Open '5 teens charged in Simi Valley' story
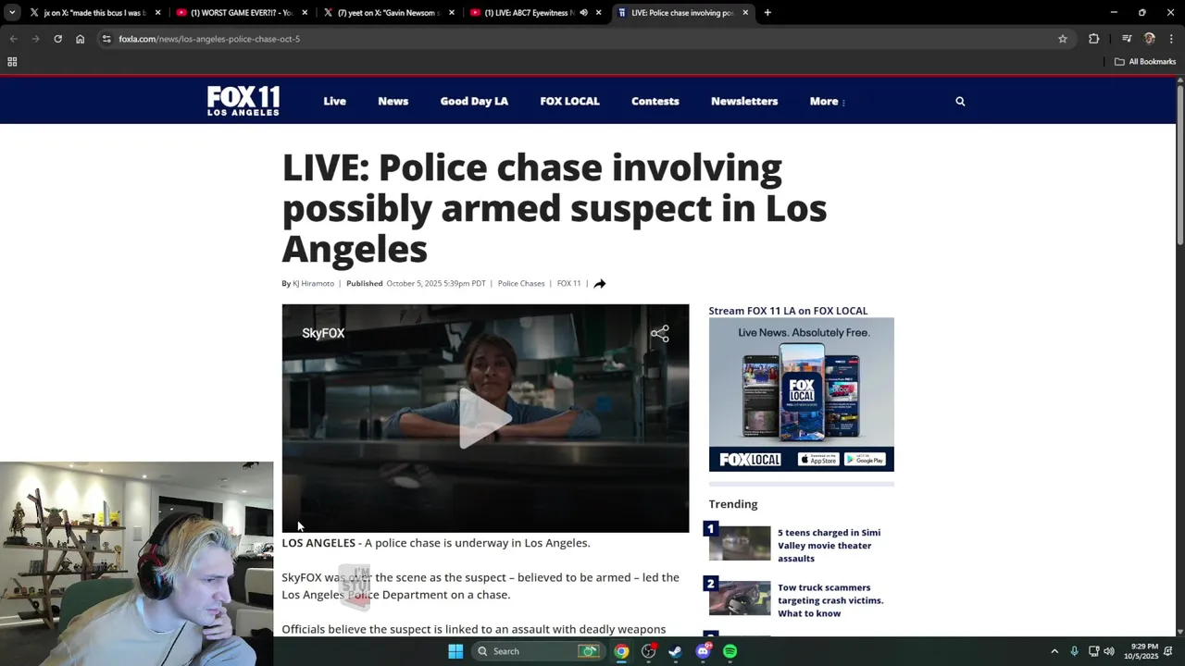Image resolution: width=1185 pixels, height=666 pixels. coord(829,546)
